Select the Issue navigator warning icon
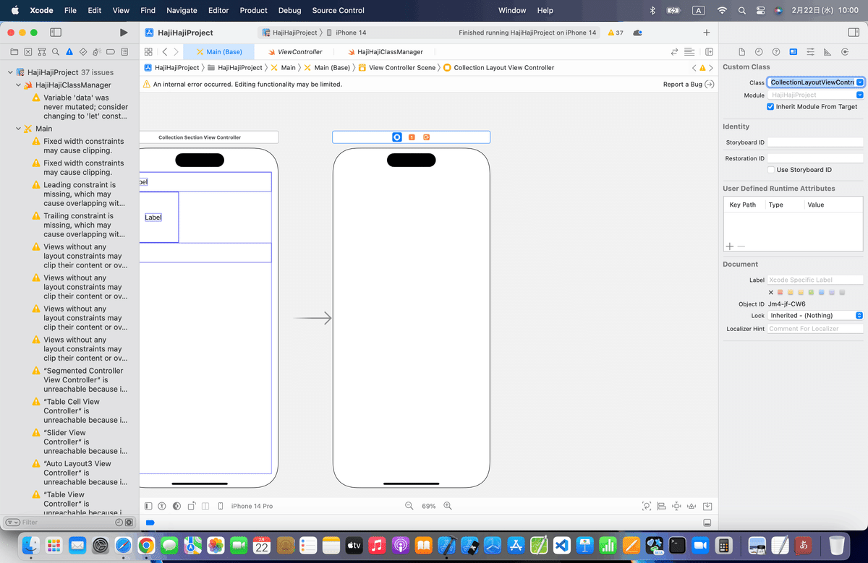This screenshot has width=868, height=563. (69, 52)
